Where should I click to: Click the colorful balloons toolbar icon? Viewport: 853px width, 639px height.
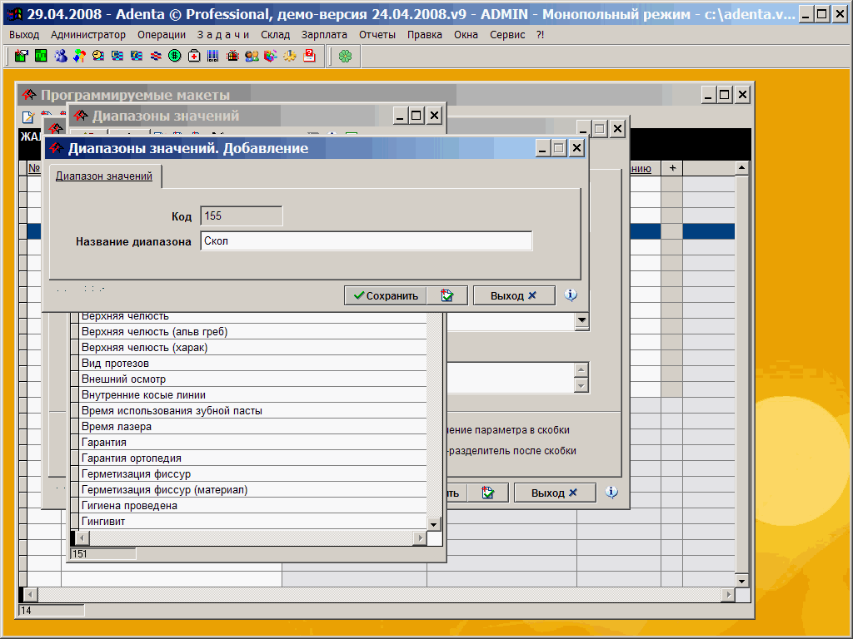tap(79, 56)
